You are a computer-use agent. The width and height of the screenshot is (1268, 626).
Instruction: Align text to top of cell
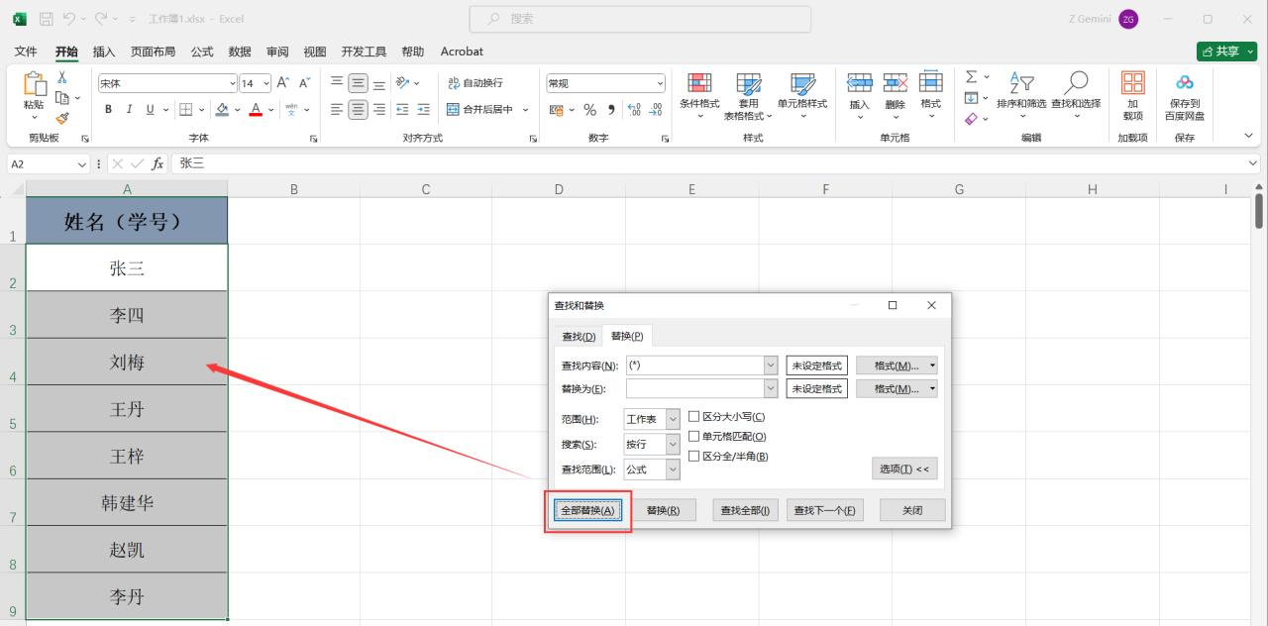(x=337, y=83)
